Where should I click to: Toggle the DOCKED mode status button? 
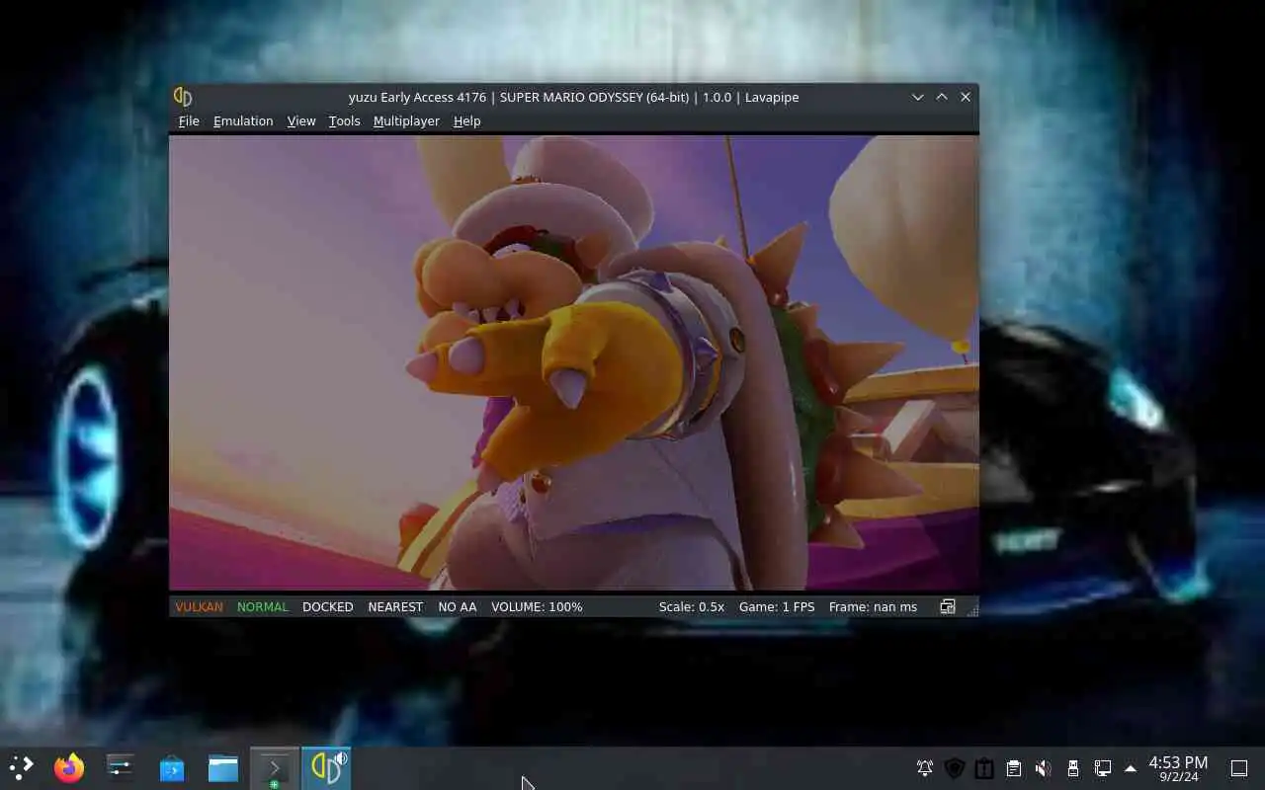click(x=327, y=606)
